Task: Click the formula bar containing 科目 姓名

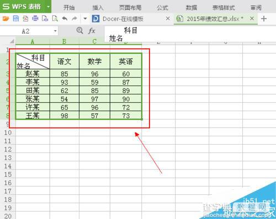Action: (x=190, y=34)
